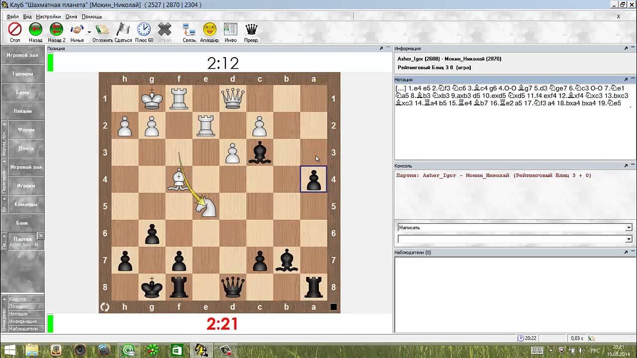Go to Игровой зал at the sidebar top

[22, 55]
